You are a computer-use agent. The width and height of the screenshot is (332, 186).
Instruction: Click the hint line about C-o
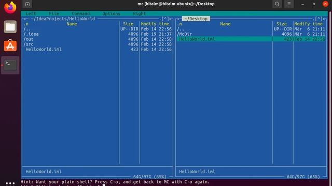coord(115,182)
